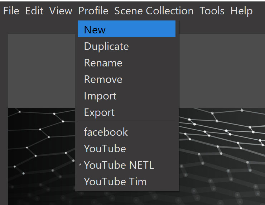Open the Help menu
Viewport: 265px width, 205px height.
click(241, 11)
